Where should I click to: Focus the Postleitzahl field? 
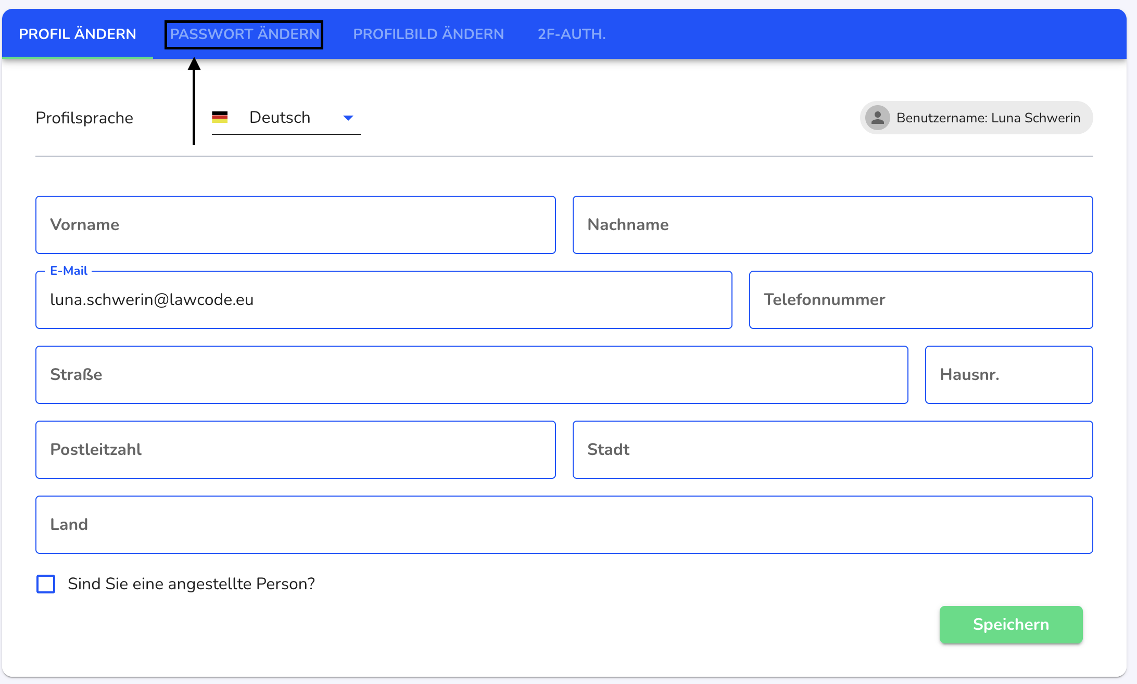296,450
